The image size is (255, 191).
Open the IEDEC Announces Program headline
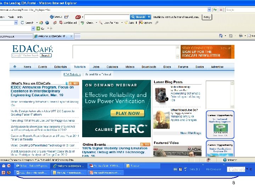pyautogui.click(x=42, y=91)
